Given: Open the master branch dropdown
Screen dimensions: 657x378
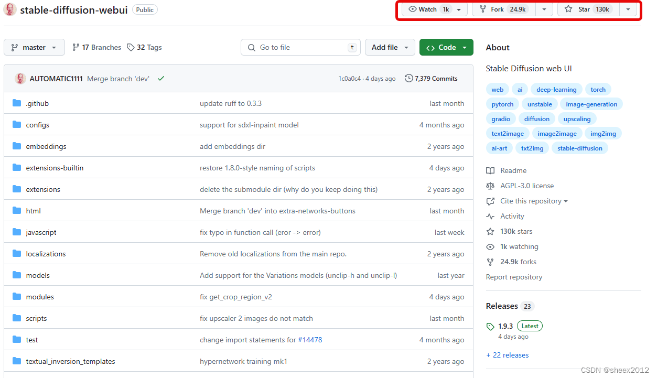Looking at the screenshot, I should (x=34, y=47).
